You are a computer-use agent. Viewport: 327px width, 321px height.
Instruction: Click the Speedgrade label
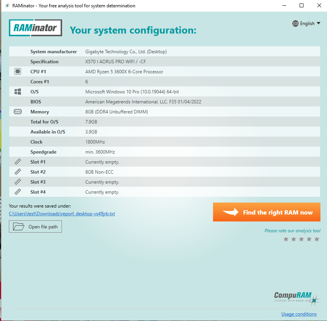43,152
